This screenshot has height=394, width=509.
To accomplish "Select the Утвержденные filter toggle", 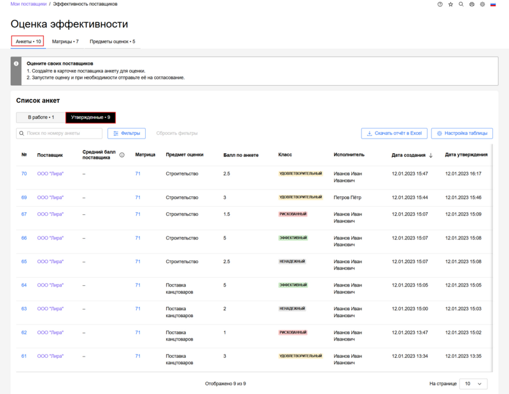I will (x=90, y=118).
